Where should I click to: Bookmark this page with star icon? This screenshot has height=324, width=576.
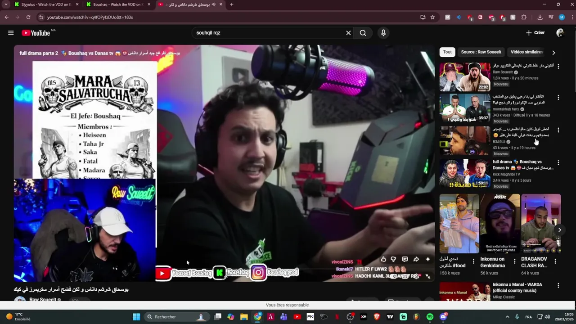[x=432, y=17]
